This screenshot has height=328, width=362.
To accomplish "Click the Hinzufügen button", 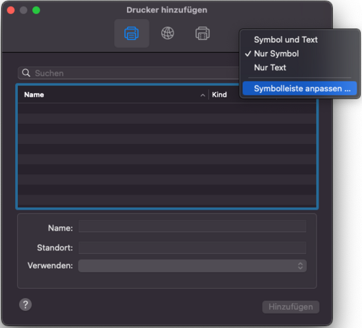I will tap(291, 307).
